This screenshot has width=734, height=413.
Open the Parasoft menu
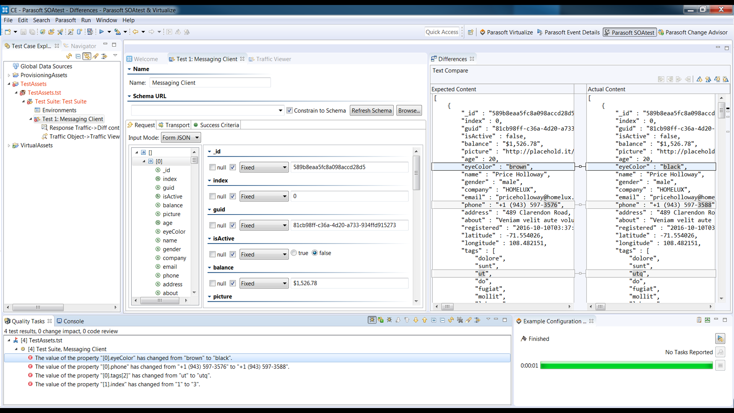click(x=65, y=20)
